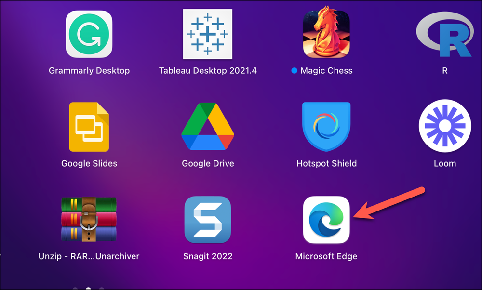Viewport: 482px width, 290px height.
Task: Open Unzip - RAR Unarchiver
Action: coord(89,220)
